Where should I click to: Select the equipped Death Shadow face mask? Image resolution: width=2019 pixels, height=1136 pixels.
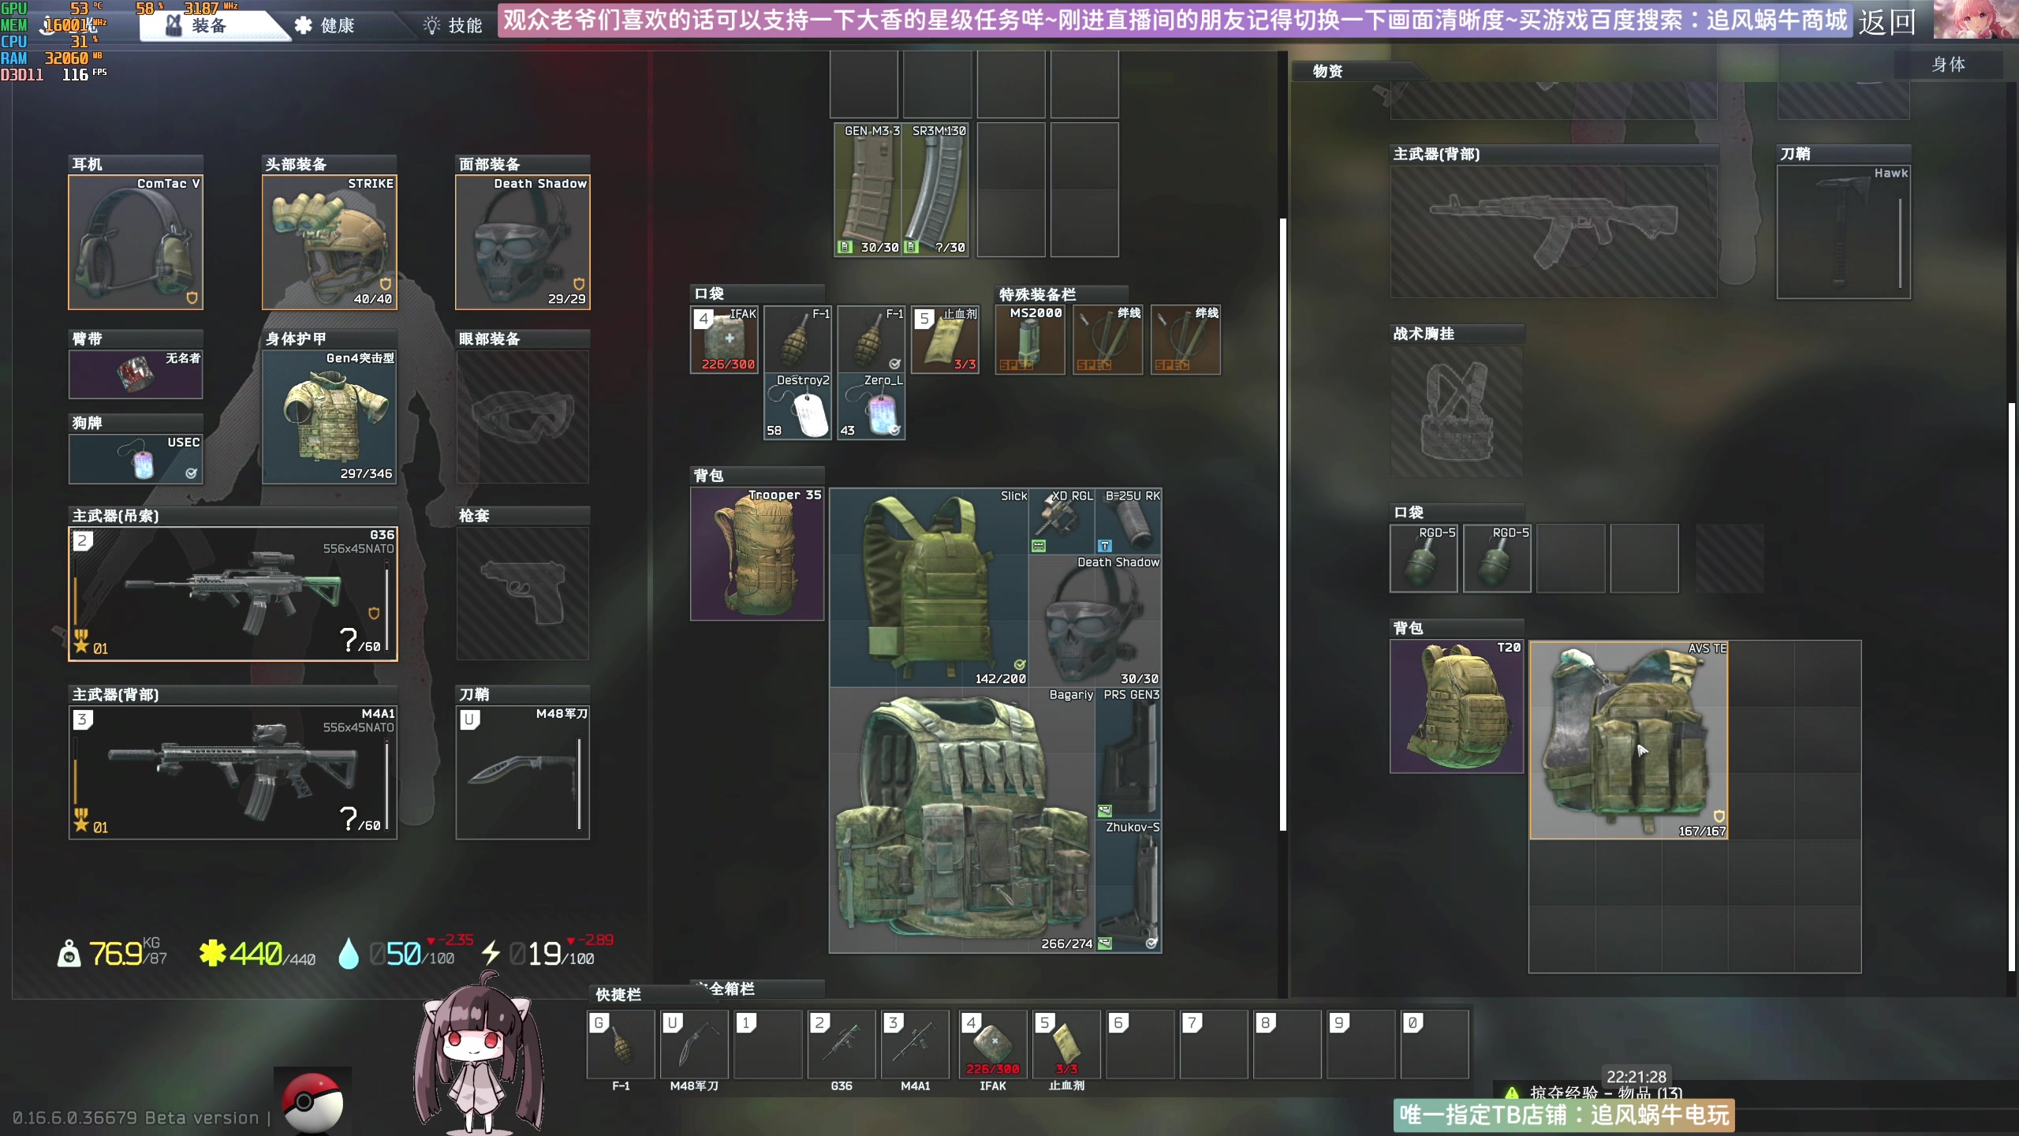522,242
